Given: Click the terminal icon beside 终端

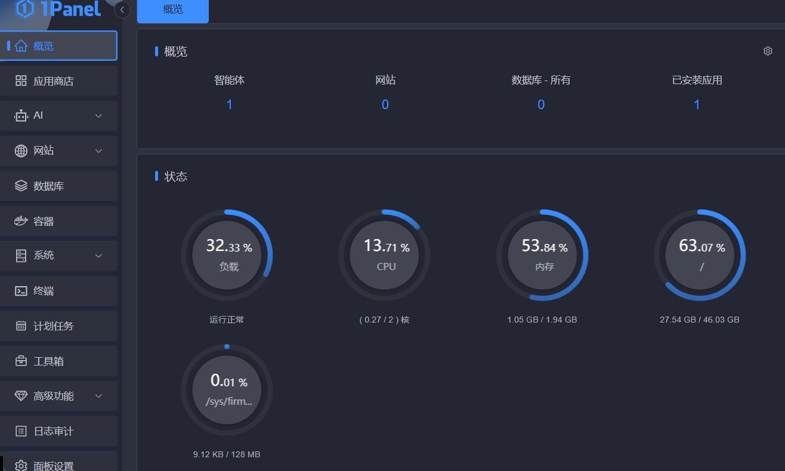Looking at the screenshot, I should [x=21, y=291].
